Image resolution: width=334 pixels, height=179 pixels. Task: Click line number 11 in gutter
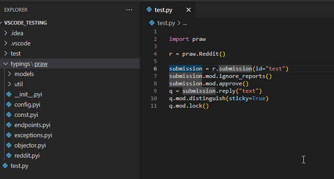tap(154, 106)
